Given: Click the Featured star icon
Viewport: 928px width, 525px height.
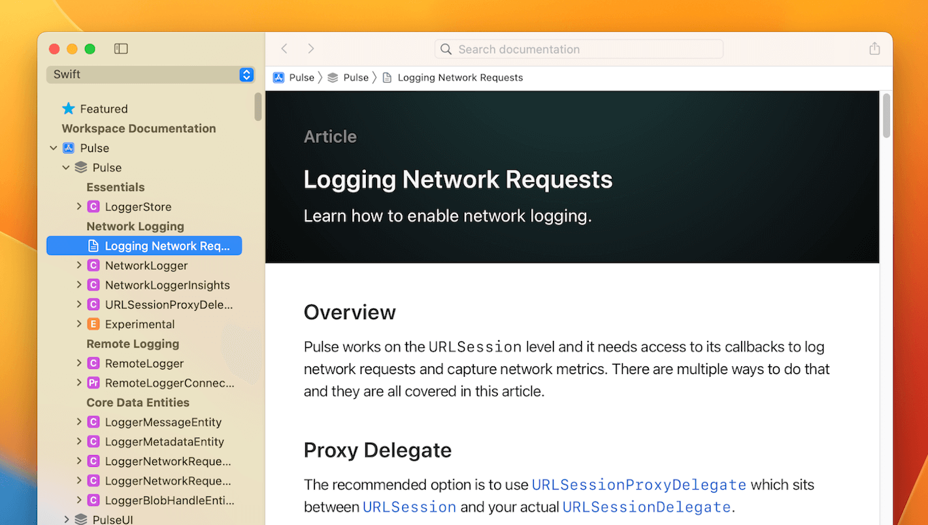Looking at the screenshot, I should pos(69,109).
